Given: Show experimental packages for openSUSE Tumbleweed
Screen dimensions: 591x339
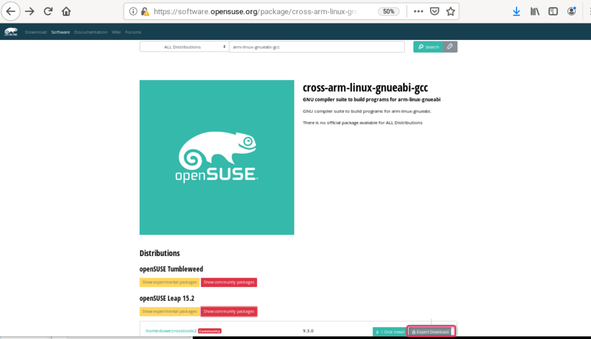Looking at the screenshot, I should 170,282.
